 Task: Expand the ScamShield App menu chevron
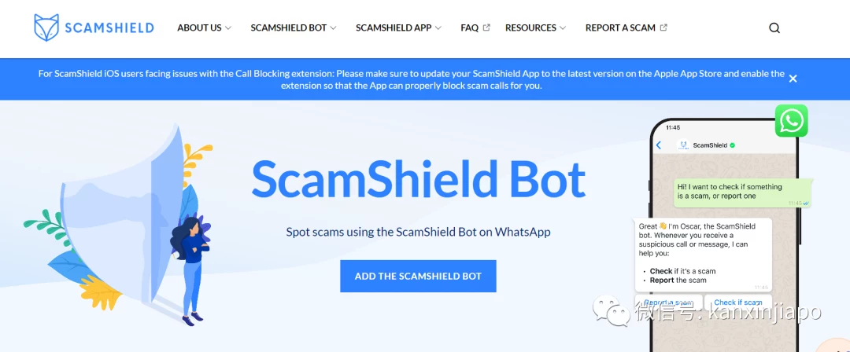click(x=438, y=27)
